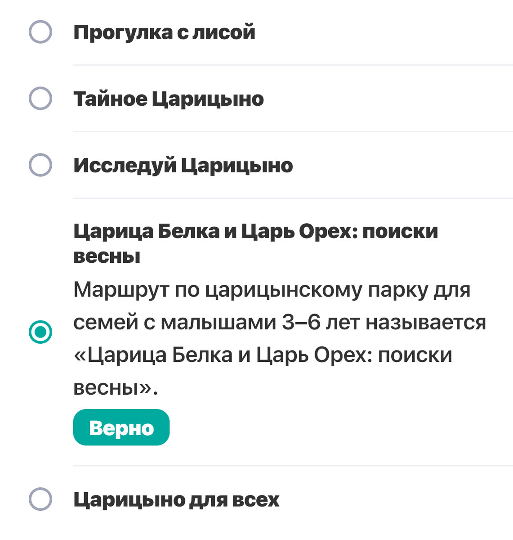This screenshot has width=513, height=540.
Task: Click the empty radio circle beside Тайное Царицыно
Action: click(40, 98)
